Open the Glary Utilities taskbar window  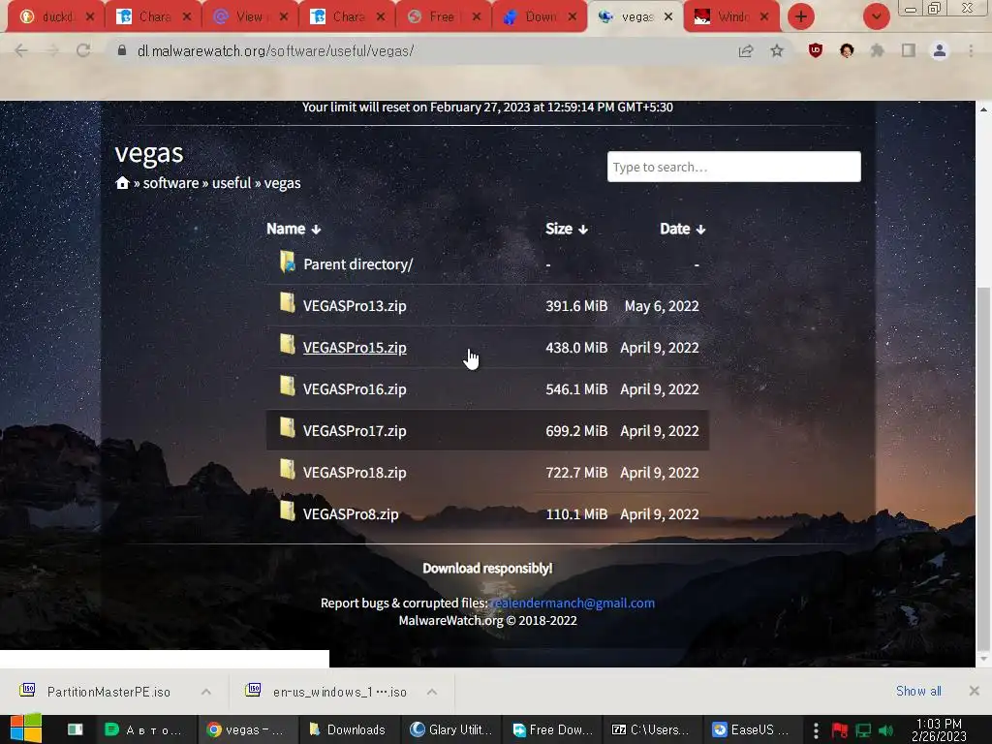[451, 729]
